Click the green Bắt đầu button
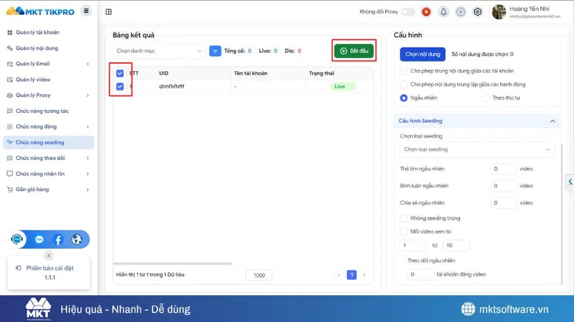574x322 pixels. pyautogui.click(x=354, y=51)
